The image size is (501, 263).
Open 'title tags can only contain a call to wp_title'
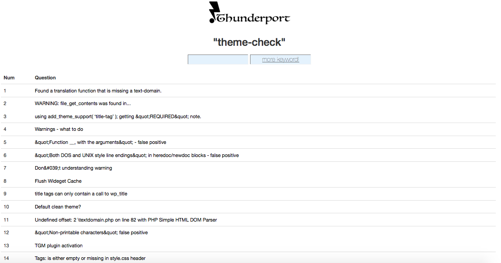point(81,194)
